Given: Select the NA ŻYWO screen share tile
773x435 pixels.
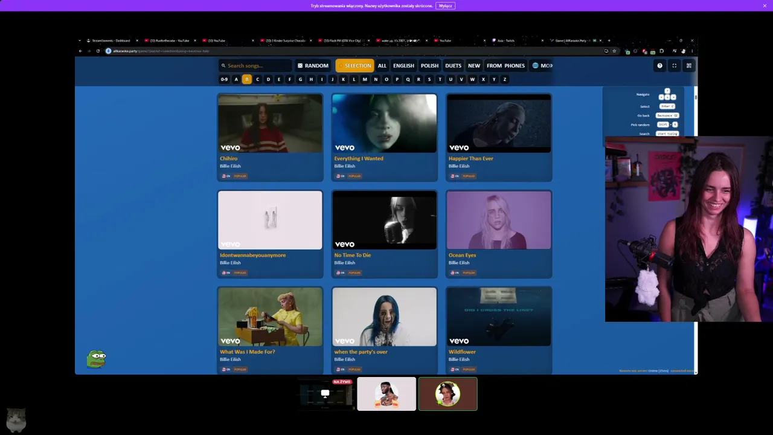Looking at the screenshot, I should (325, 394).
